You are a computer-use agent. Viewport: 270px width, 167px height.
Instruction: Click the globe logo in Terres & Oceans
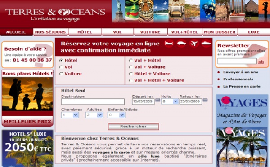pyautogui.click(x=64, y=12)
